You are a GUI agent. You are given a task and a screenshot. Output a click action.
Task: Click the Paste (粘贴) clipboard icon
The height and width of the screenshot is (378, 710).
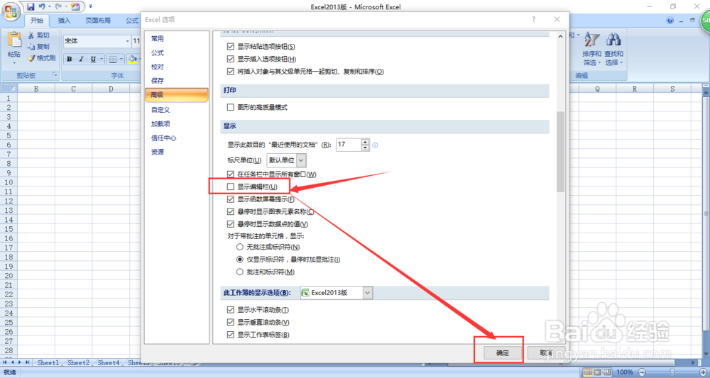point(14,40)
